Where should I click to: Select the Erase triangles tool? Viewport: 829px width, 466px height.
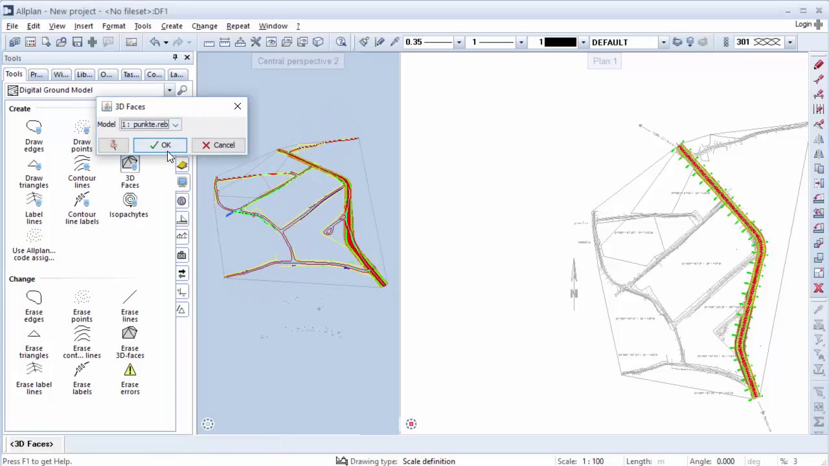coord(34,342)
